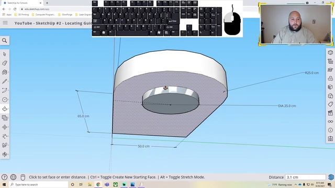Open the hamburger menu
This screenshot has height=188, width=335.
point(5,23)
